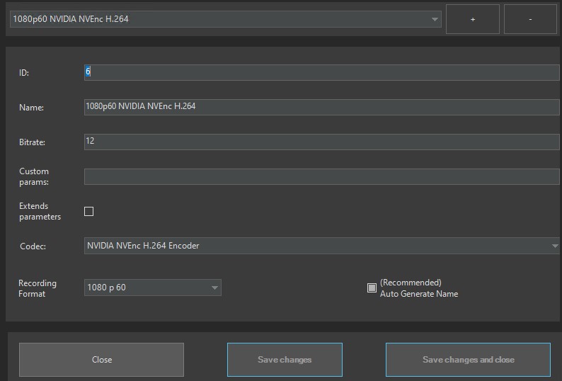
Task: Choose Save changes and close
Action: pos(468,360)
